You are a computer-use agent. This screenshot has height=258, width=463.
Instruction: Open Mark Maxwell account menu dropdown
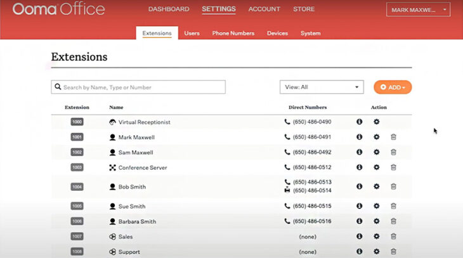[419, 10]
